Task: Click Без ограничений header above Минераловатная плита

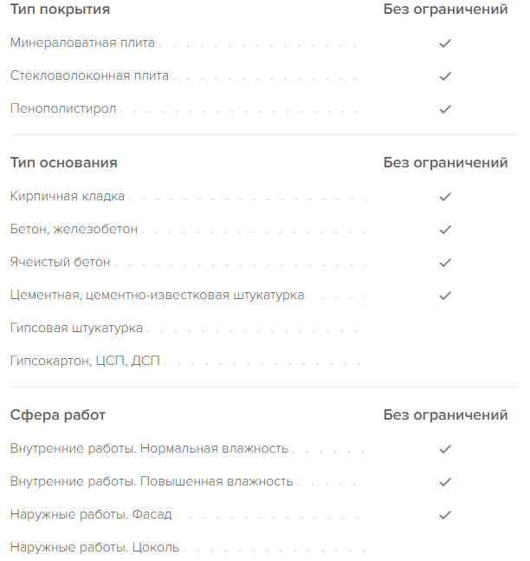Action: pyautogui.click(x=445, y=10)
